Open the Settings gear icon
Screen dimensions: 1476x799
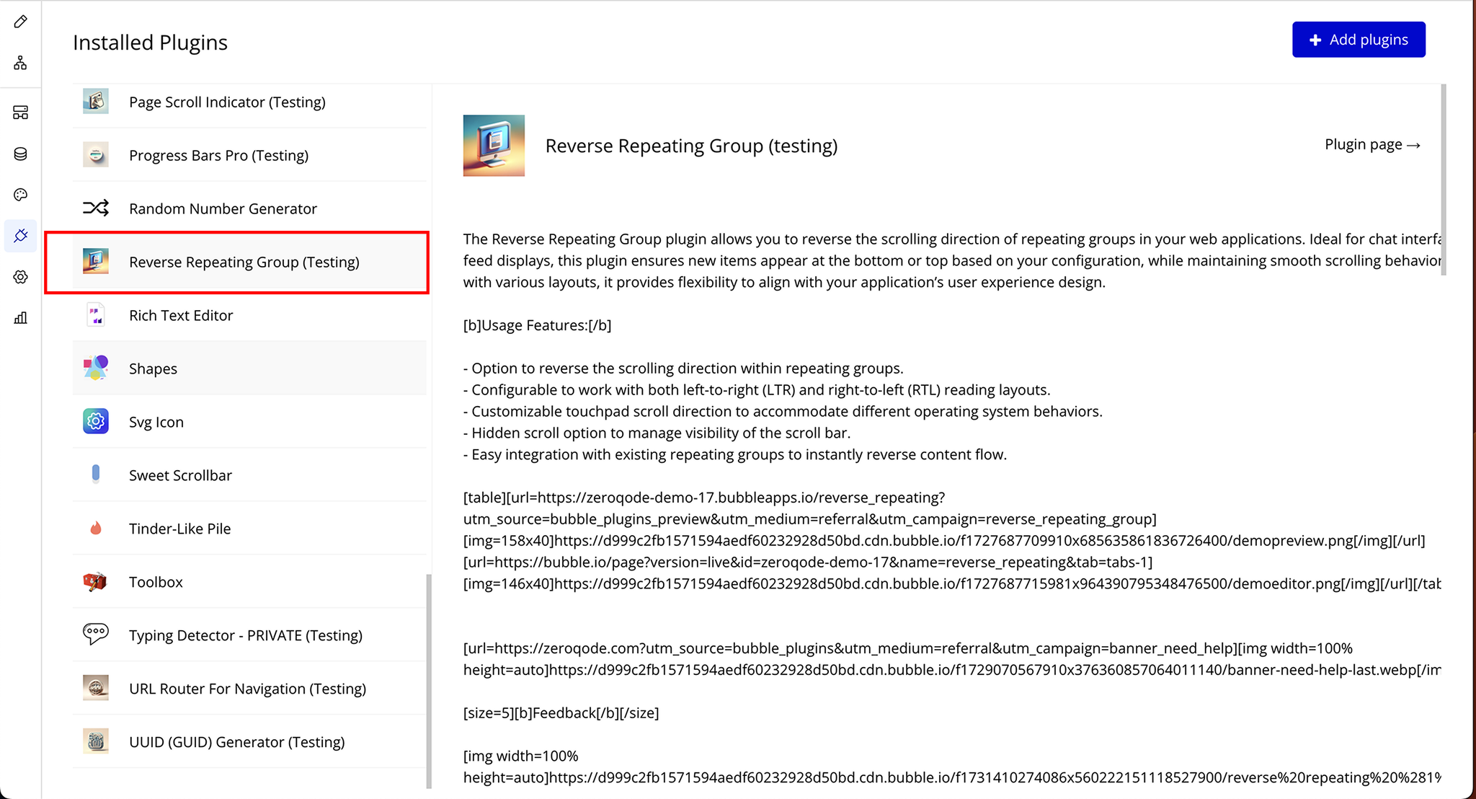coord(21,277)
